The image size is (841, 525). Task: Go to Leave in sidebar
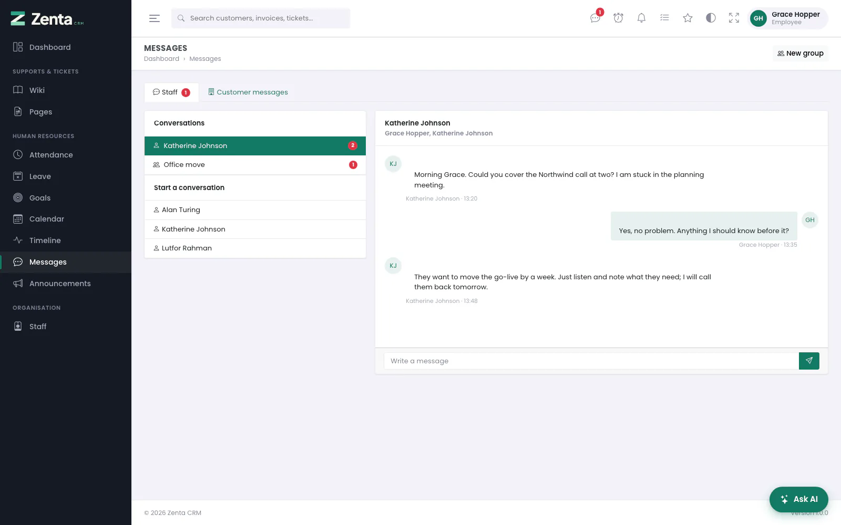[x=66, y=176]
